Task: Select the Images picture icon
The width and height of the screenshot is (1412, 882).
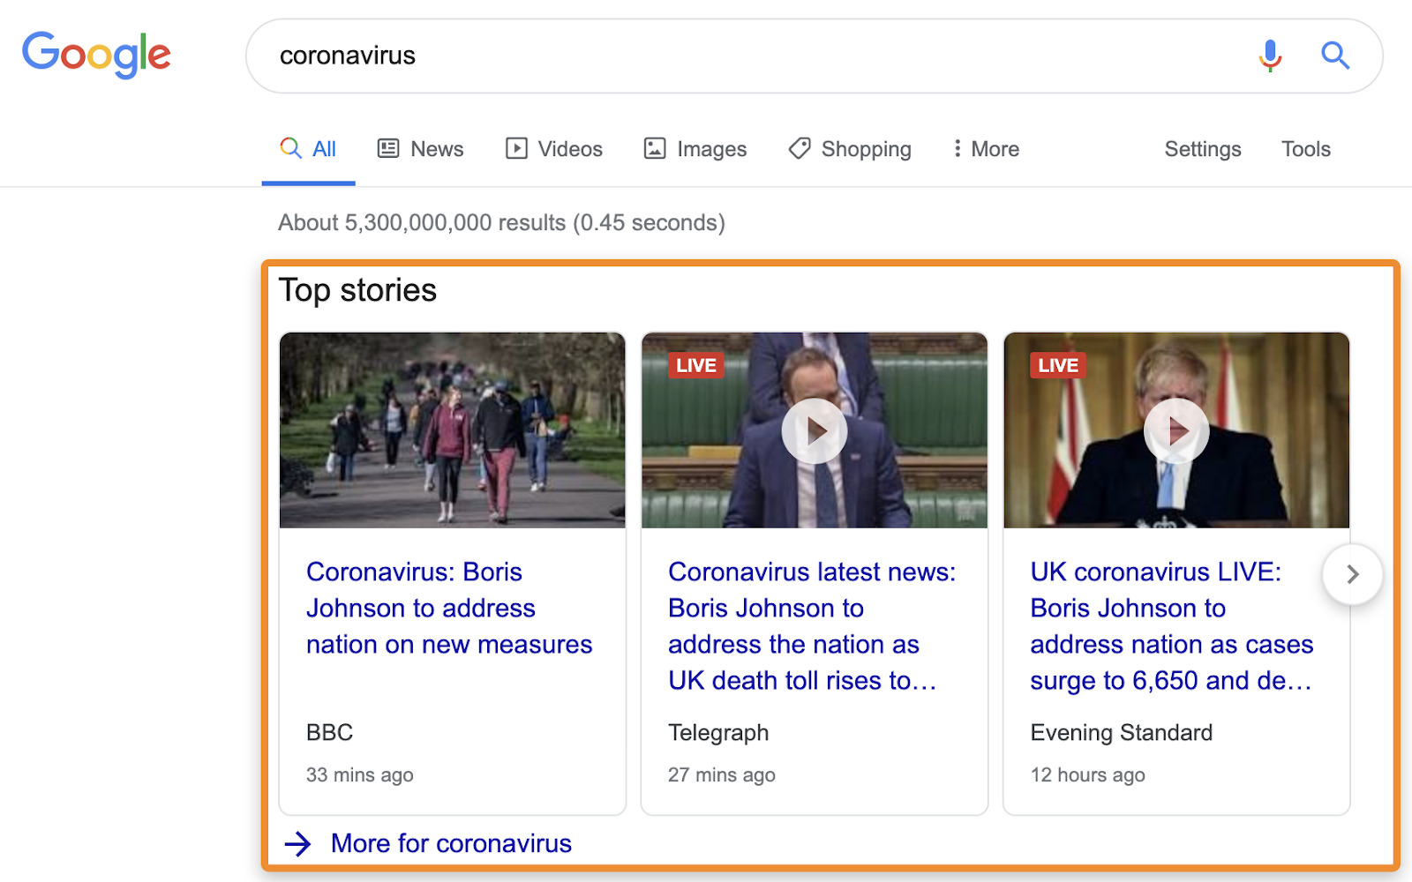Action: [x=654, y=149]
